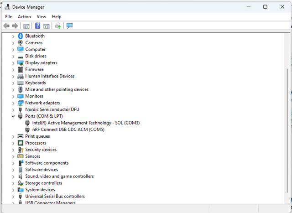Image resolution: width=292 pixels, height=213 pixels.
Task: Collapse the Ports (COM & LPT) node
Action: click(x=13, y=116)
